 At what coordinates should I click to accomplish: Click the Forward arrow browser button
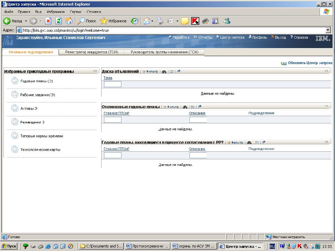33,21
